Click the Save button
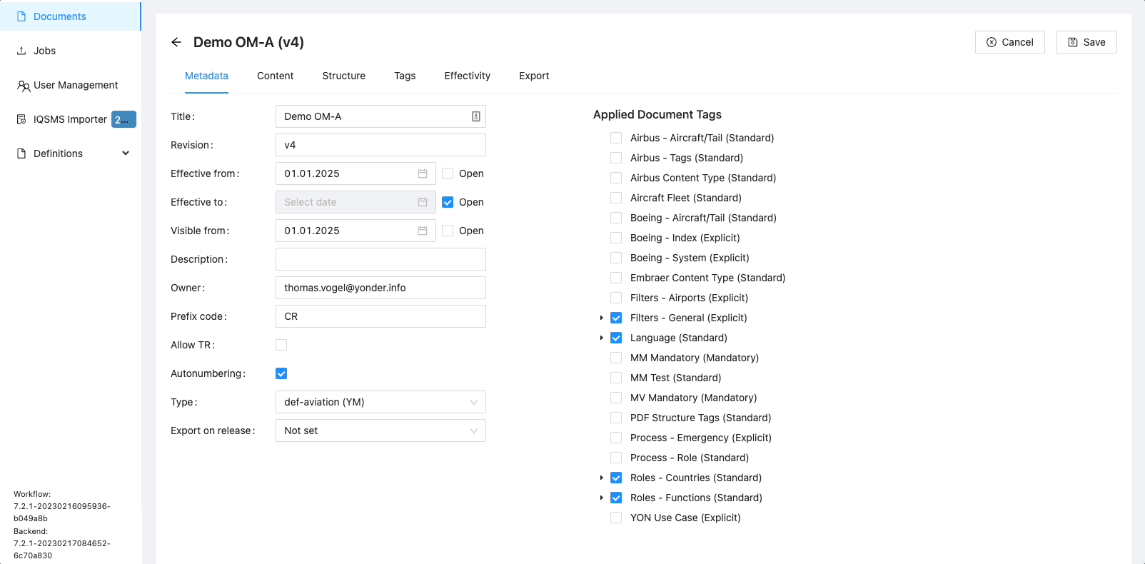The image size is (1145, 564). [1086, 42]
